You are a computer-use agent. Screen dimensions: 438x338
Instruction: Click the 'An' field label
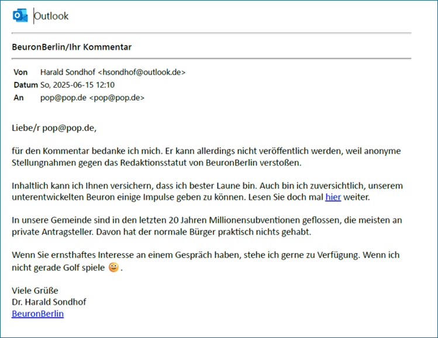[x=19, y=98]
